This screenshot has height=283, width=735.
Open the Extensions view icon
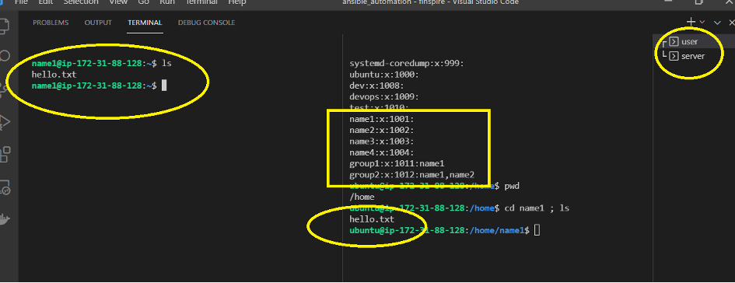pos(5,154)
